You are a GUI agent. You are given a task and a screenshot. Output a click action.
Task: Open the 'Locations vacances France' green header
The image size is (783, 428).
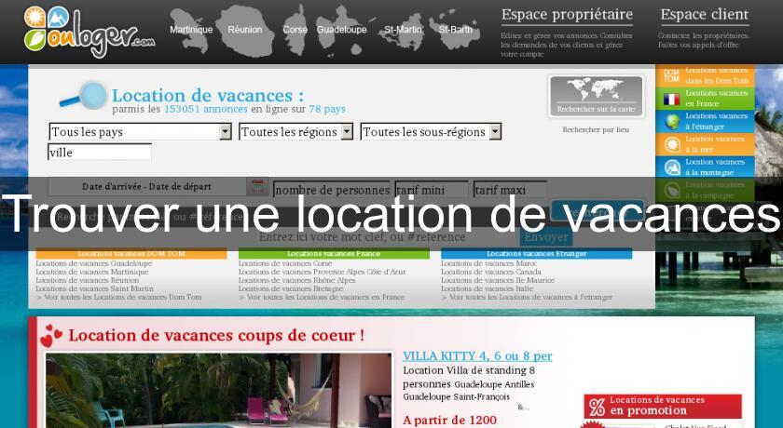pyautogui.click(x=334, y=254)
